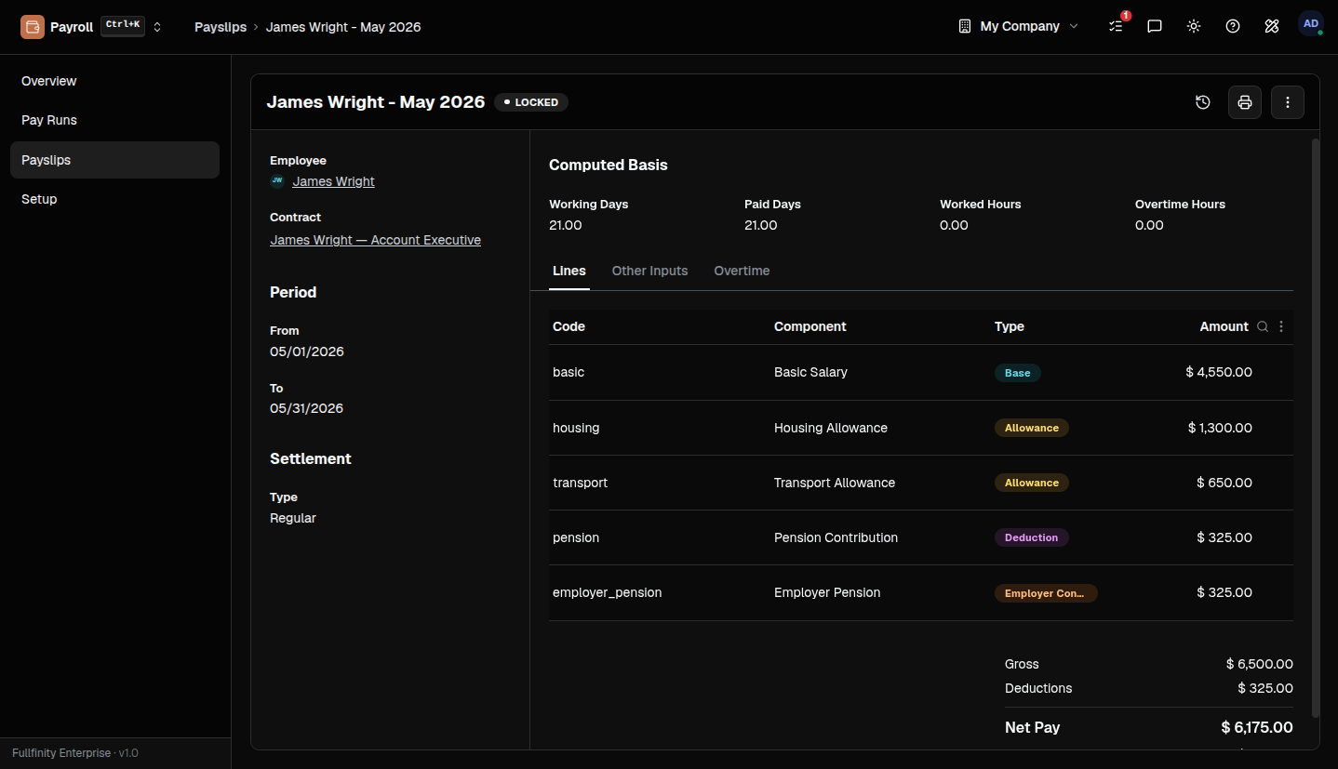This screenshot has height=769, width=1338.
Task: Switch to the Other Inputs tab
Action: 649,271
